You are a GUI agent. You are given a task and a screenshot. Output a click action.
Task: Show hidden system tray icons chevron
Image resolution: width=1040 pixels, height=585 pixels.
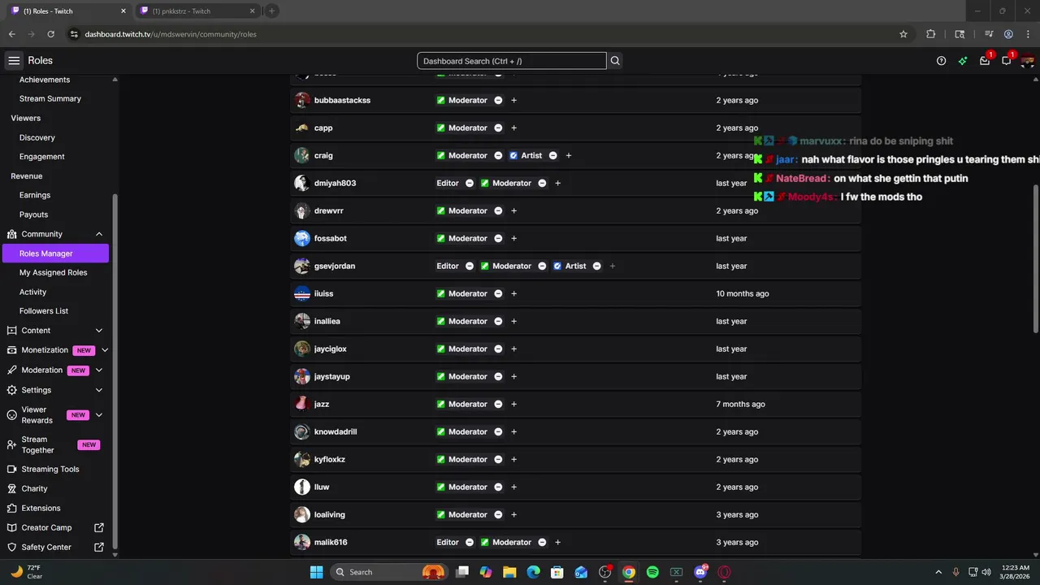(x=938, y=572)
